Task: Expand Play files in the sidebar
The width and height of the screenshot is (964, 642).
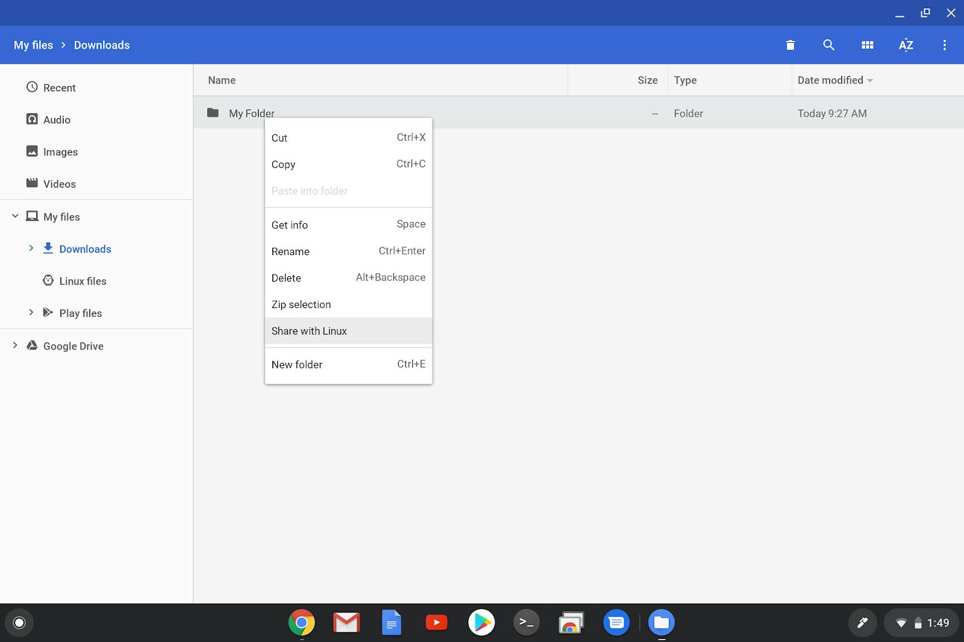Action: pyautogui.click(x=31, y=312)
